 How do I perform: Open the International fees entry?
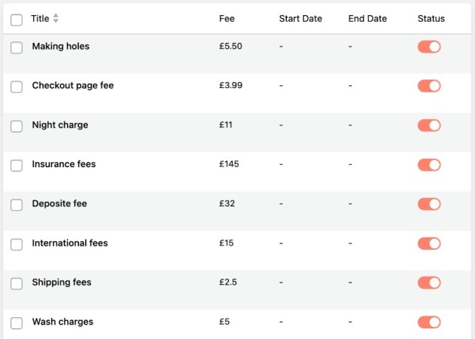coord(70,243)
